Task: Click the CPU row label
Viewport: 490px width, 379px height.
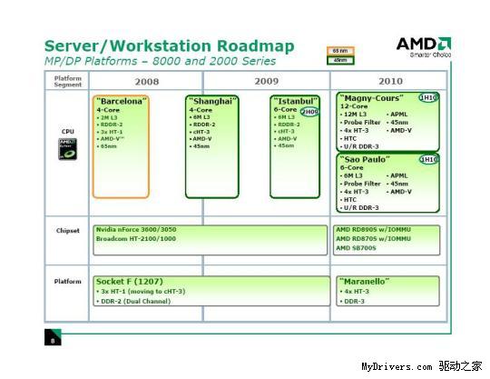Action: [67, 132]
